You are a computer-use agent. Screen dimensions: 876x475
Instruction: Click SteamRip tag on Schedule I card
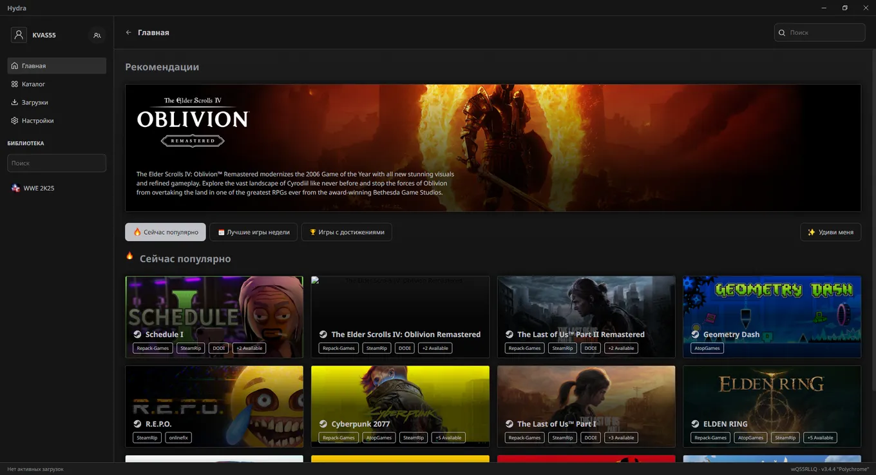[x=191, y=348]
